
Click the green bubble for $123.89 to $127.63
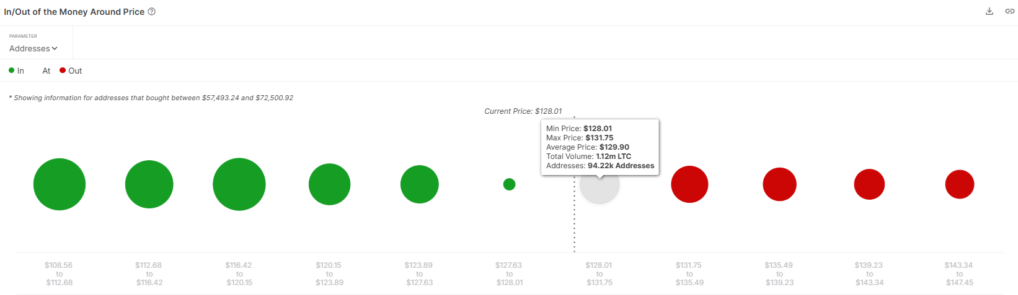(419, 184)
